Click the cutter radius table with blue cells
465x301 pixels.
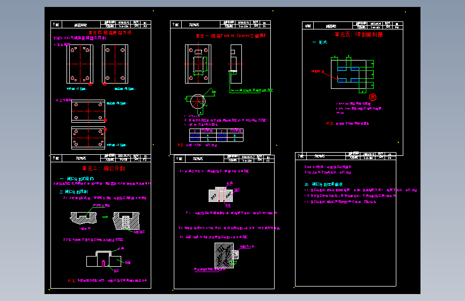[216, 135]
